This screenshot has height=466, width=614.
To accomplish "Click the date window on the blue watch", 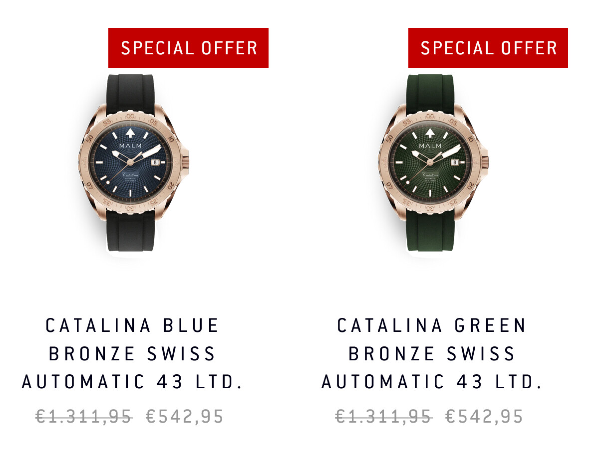I will (155, 162).
